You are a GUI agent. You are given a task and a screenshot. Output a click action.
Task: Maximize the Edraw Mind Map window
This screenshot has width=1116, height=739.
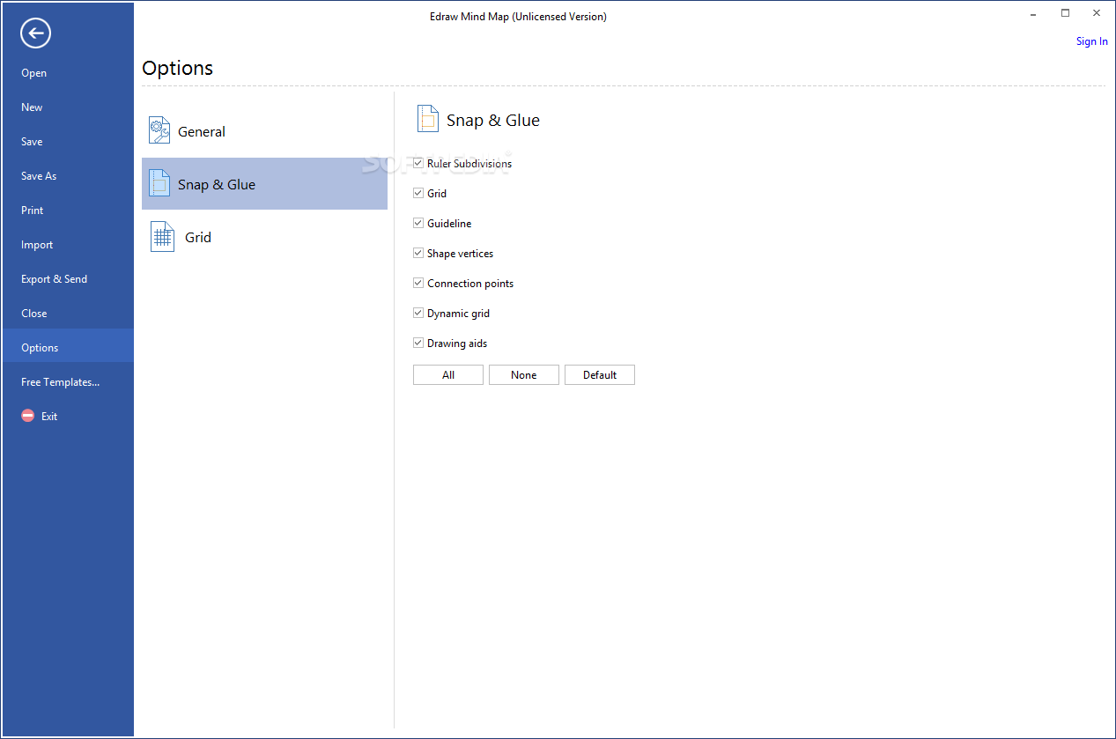click(x=1065, y=12)
